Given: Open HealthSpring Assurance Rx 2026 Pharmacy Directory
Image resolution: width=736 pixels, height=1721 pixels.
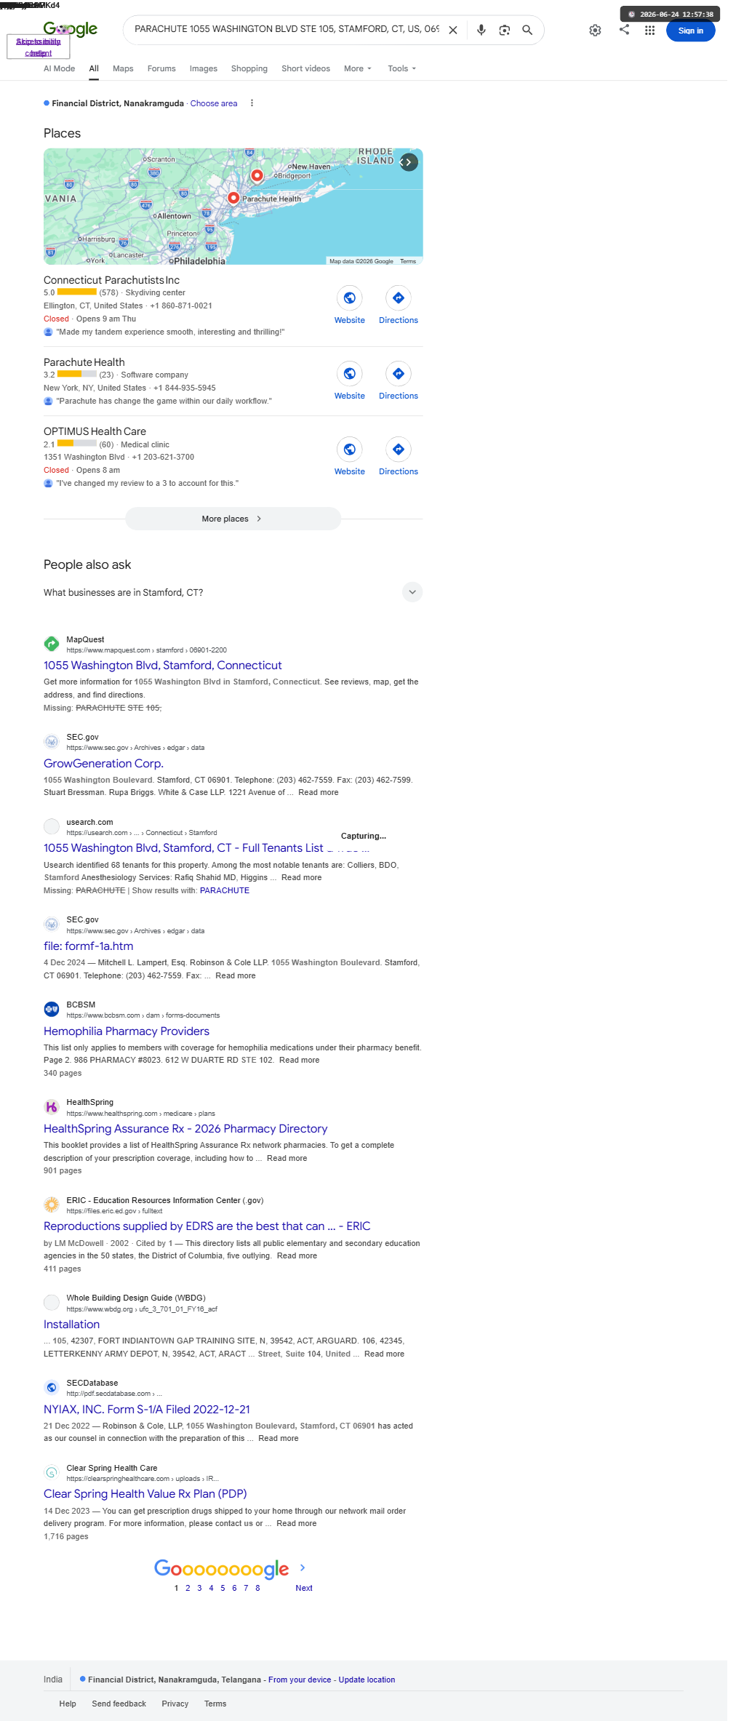Looking at the screenshot, I should point(185,1128).
